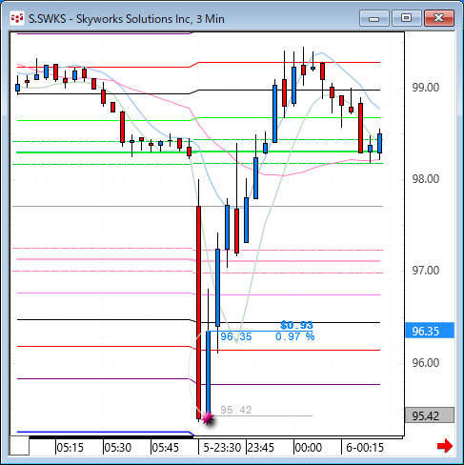
Task: Click the gray 95.42 label on the chart
Action: (236, 410)
